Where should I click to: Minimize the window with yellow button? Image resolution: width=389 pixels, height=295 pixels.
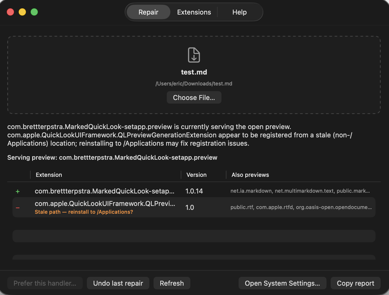click(22, 12)
